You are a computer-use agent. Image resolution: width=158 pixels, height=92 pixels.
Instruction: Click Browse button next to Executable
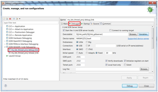click(x=133, y=34)
